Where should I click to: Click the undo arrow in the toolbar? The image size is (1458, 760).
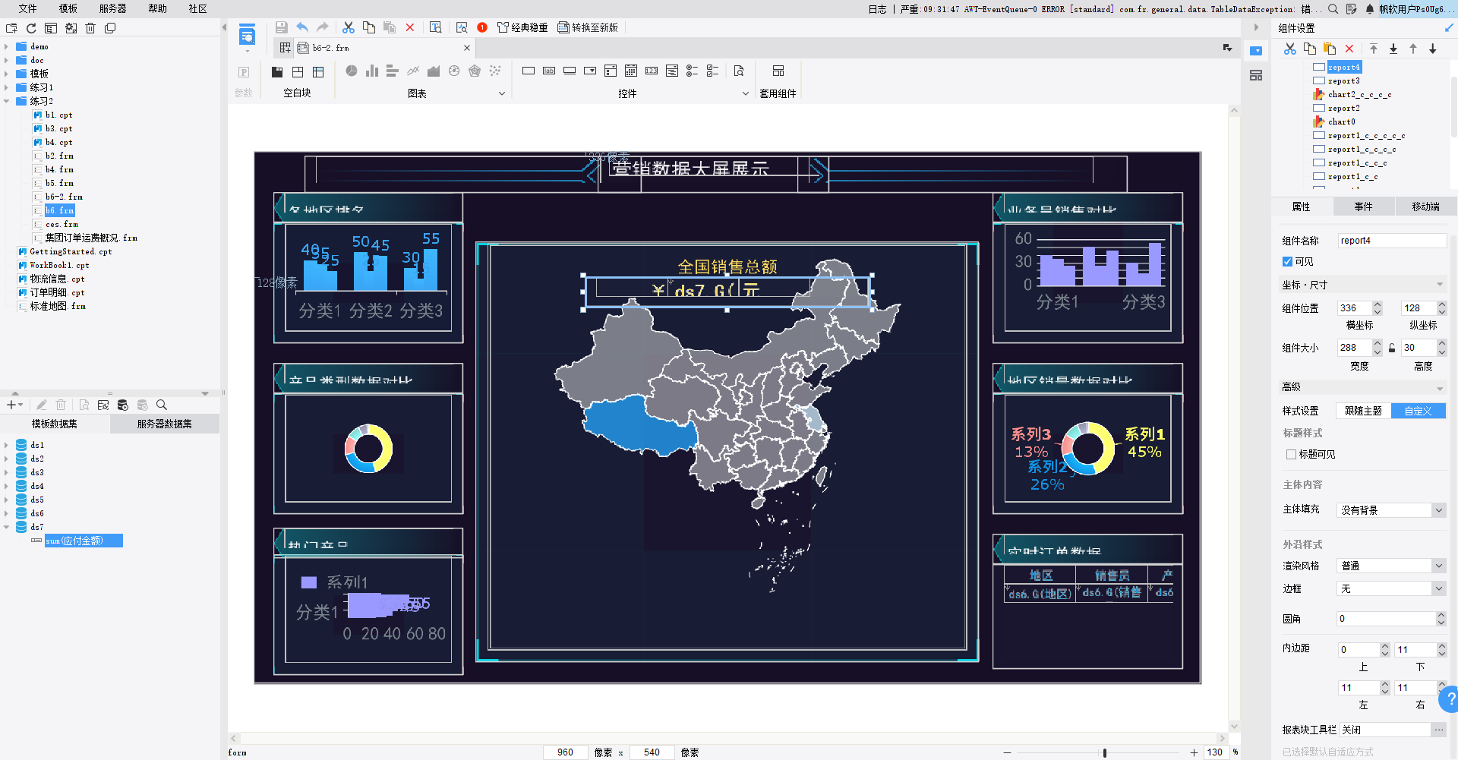tap(302, 27)
